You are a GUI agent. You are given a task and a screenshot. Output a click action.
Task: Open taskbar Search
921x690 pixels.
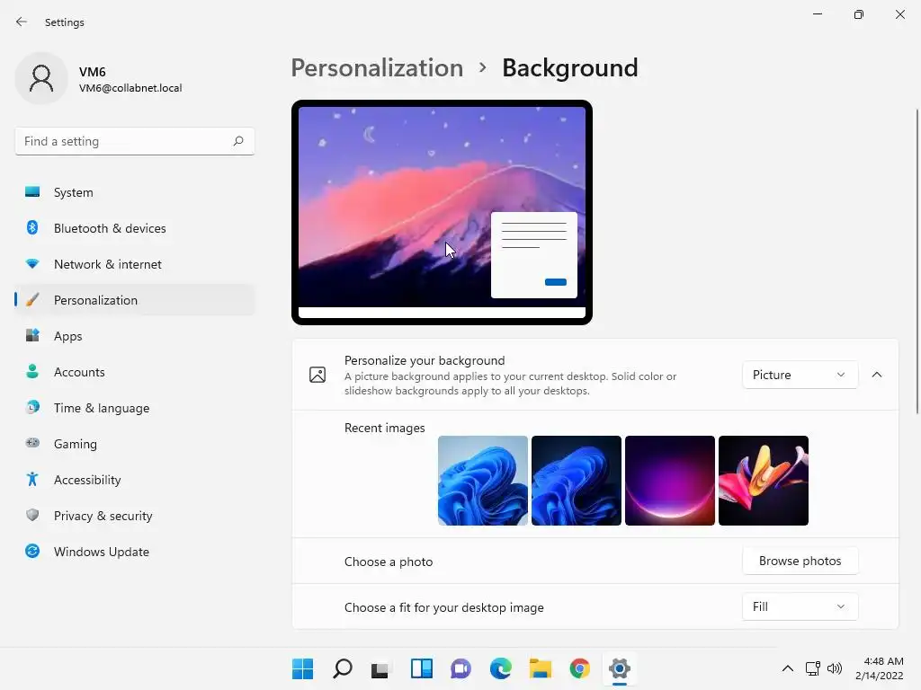[343, 668]
